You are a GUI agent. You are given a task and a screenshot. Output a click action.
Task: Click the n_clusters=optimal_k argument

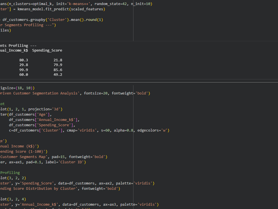click(30, 4)
